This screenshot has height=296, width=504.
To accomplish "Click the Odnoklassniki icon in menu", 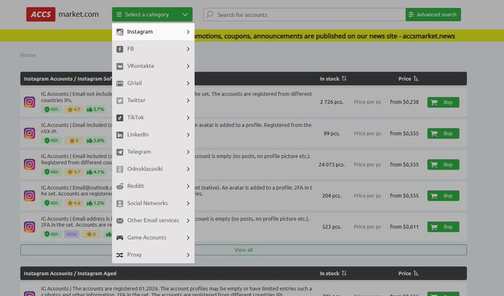I will [x=119, y=169].
